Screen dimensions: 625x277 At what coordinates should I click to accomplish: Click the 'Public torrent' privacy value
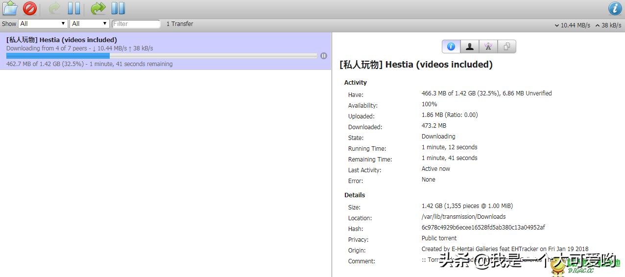[x=439, y=238]
